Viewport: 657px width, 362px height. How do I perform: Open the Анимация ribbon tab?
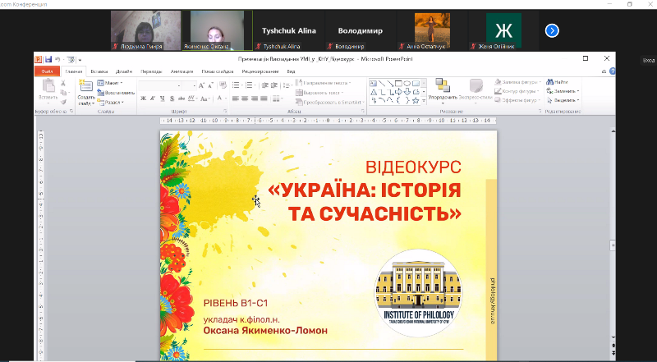pyautogui.click(x=182, y=72)
